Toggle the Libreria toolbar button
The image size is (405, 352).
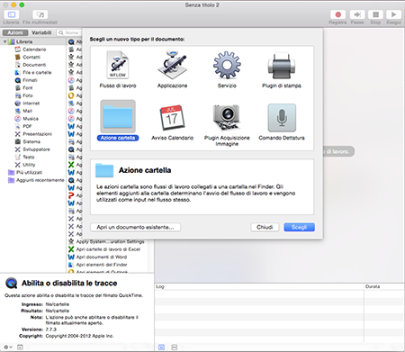[12, 14]
